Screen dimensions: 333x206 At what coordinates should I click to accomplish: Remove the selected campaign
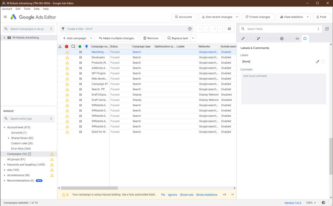pos(151,38)
